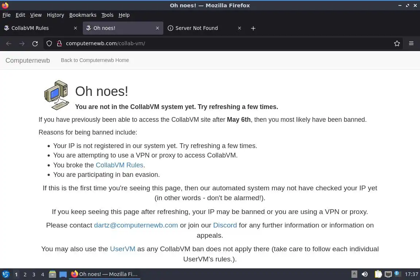Viewport: 420px width, 280px height.
Task: Open clipboard manager tray icon
Action: pyautogui.click(x=378, y=274)
